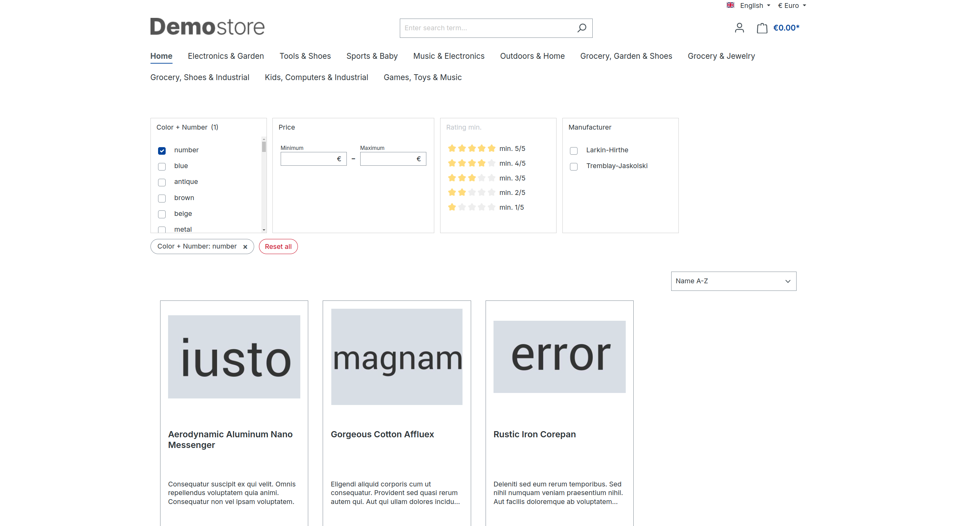Remove the 'Color + Number: number' filter tag

pyautogui.click(x=245, y=247)
